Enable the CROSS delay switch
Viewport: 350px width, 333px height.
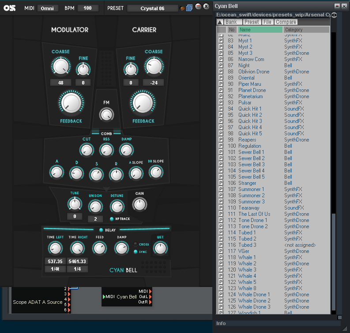click(135, 244)
